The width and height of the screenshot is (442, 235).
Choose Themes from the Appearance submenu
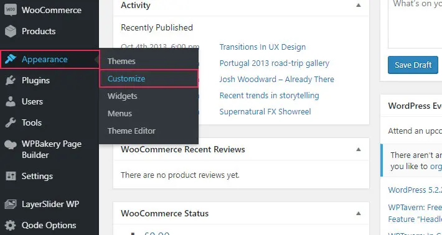coord(121,62)
